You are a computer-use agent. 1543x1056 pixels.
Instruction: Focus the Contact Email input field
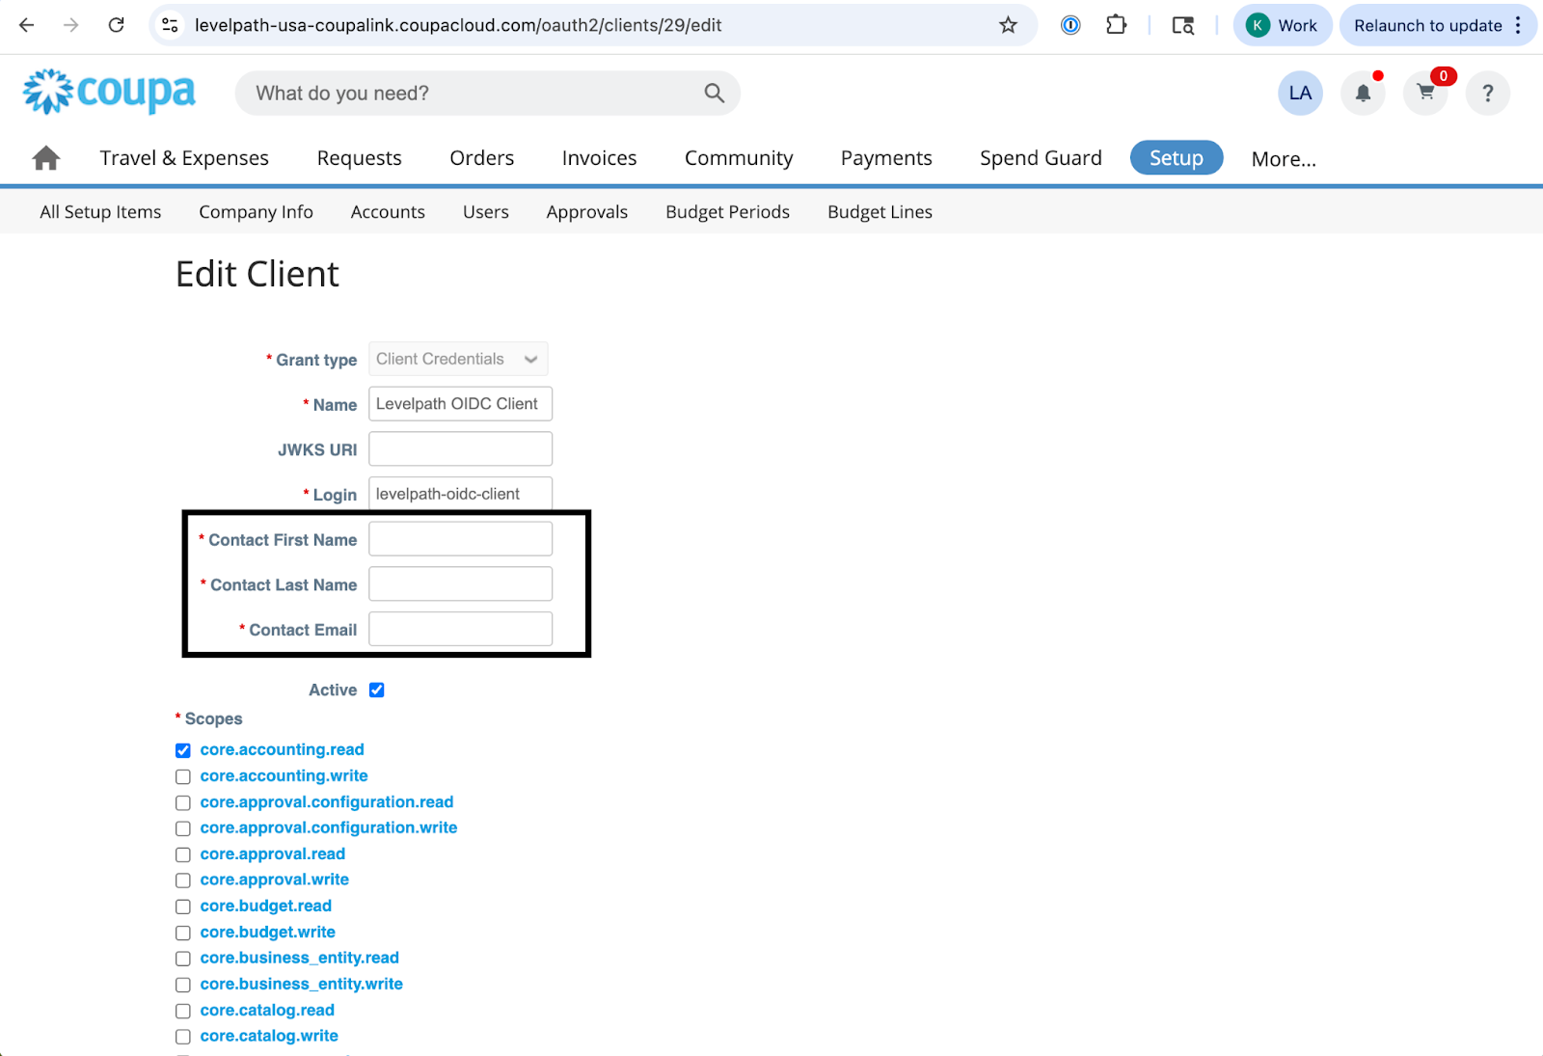coord(460,630)
